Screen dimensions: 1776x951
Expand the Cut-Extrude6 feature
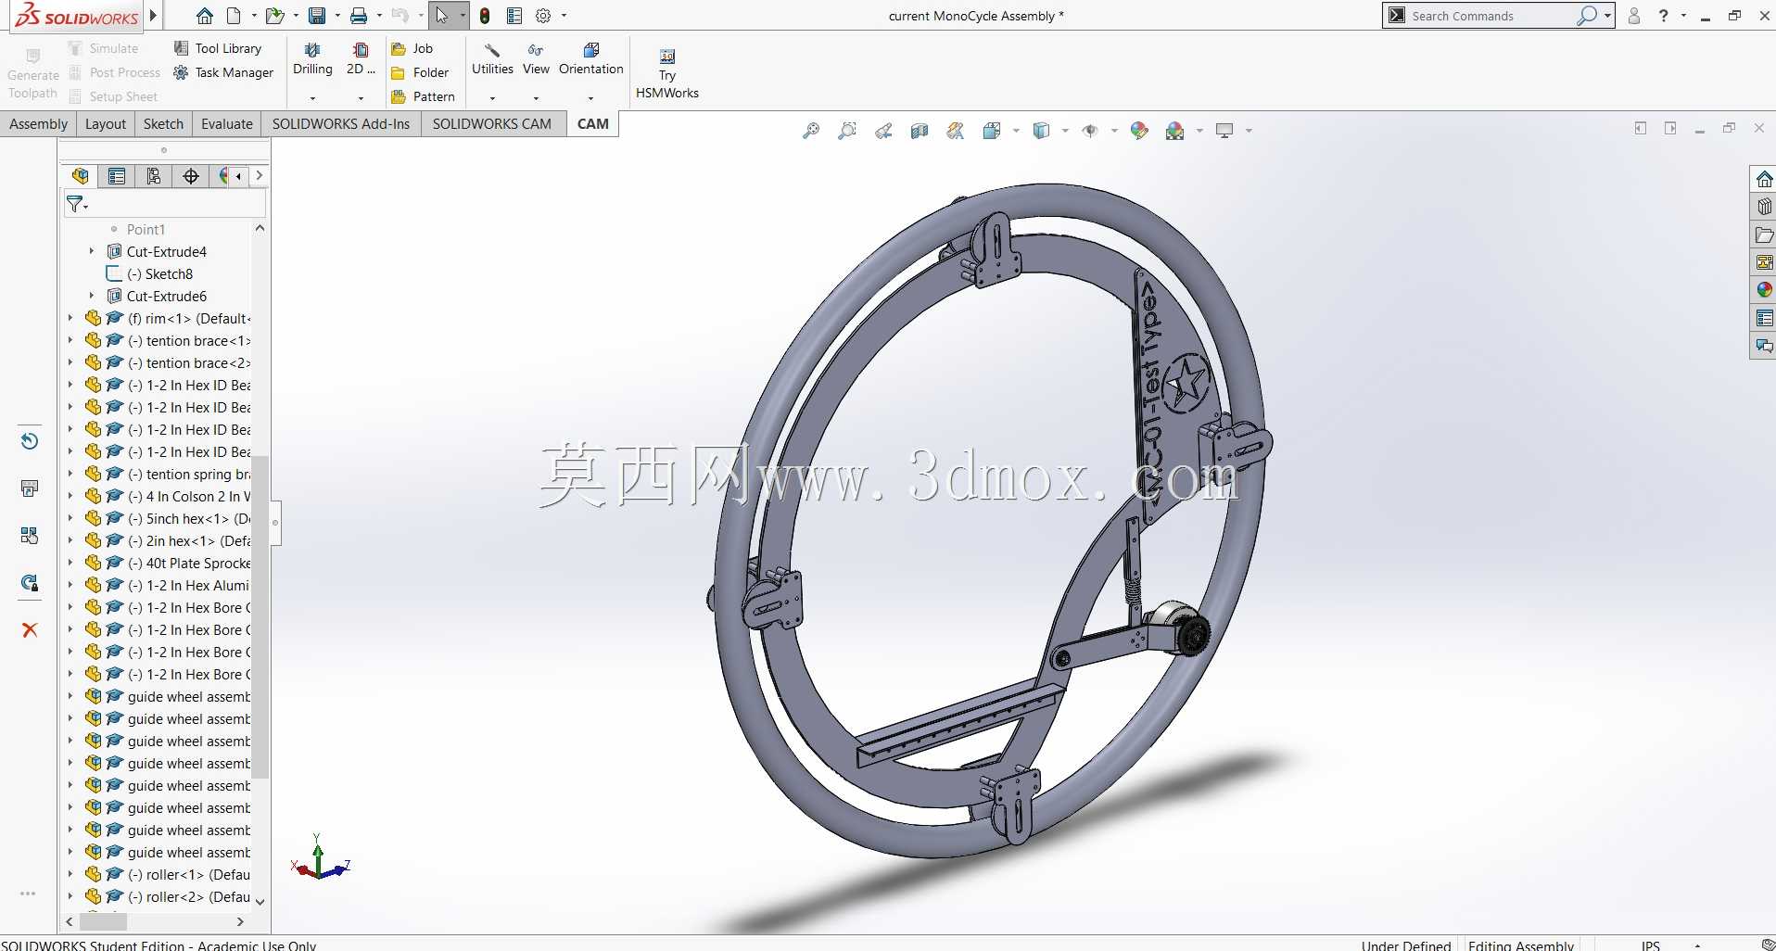tap(91, 296)
